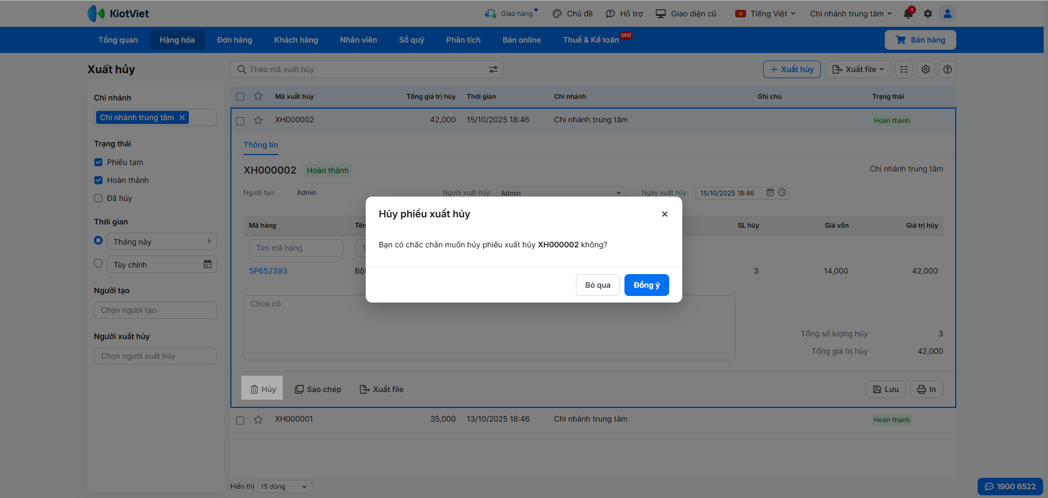1048x498 pixels.
Task: Open the Sổ quỹ menu
Action: [x=412, y=40]
